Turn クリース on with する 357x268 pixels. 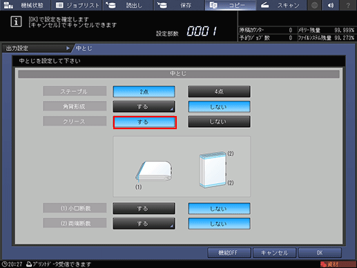point(145,122)
